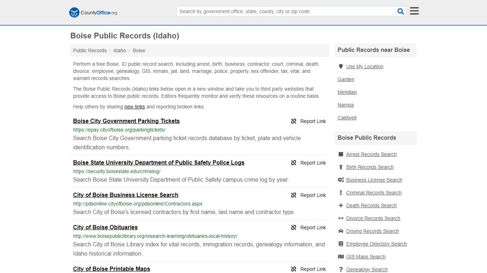
Task: Open Death Records Search
Action: tap(371, 205)
